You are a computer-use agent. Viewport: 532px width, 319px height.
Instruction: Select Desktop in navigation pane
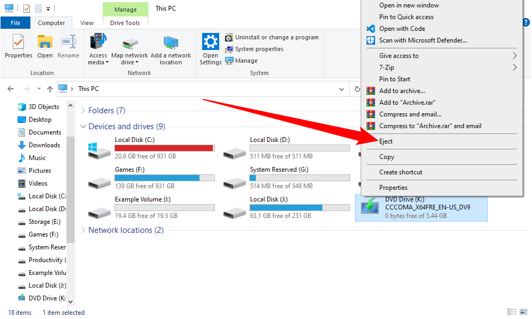coord(34,120)
